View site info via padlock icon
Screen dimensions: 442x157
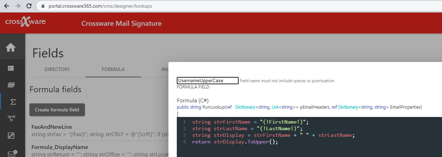click(43, 6)
